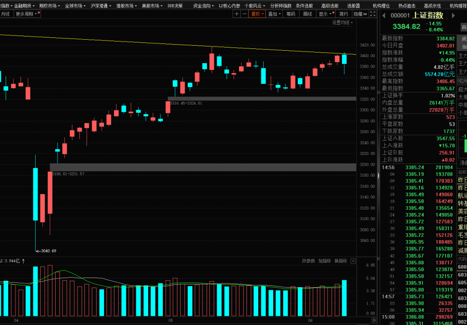Open the 个股风云 menu
This screenshot has width=467, height=325.
(255, 5)
